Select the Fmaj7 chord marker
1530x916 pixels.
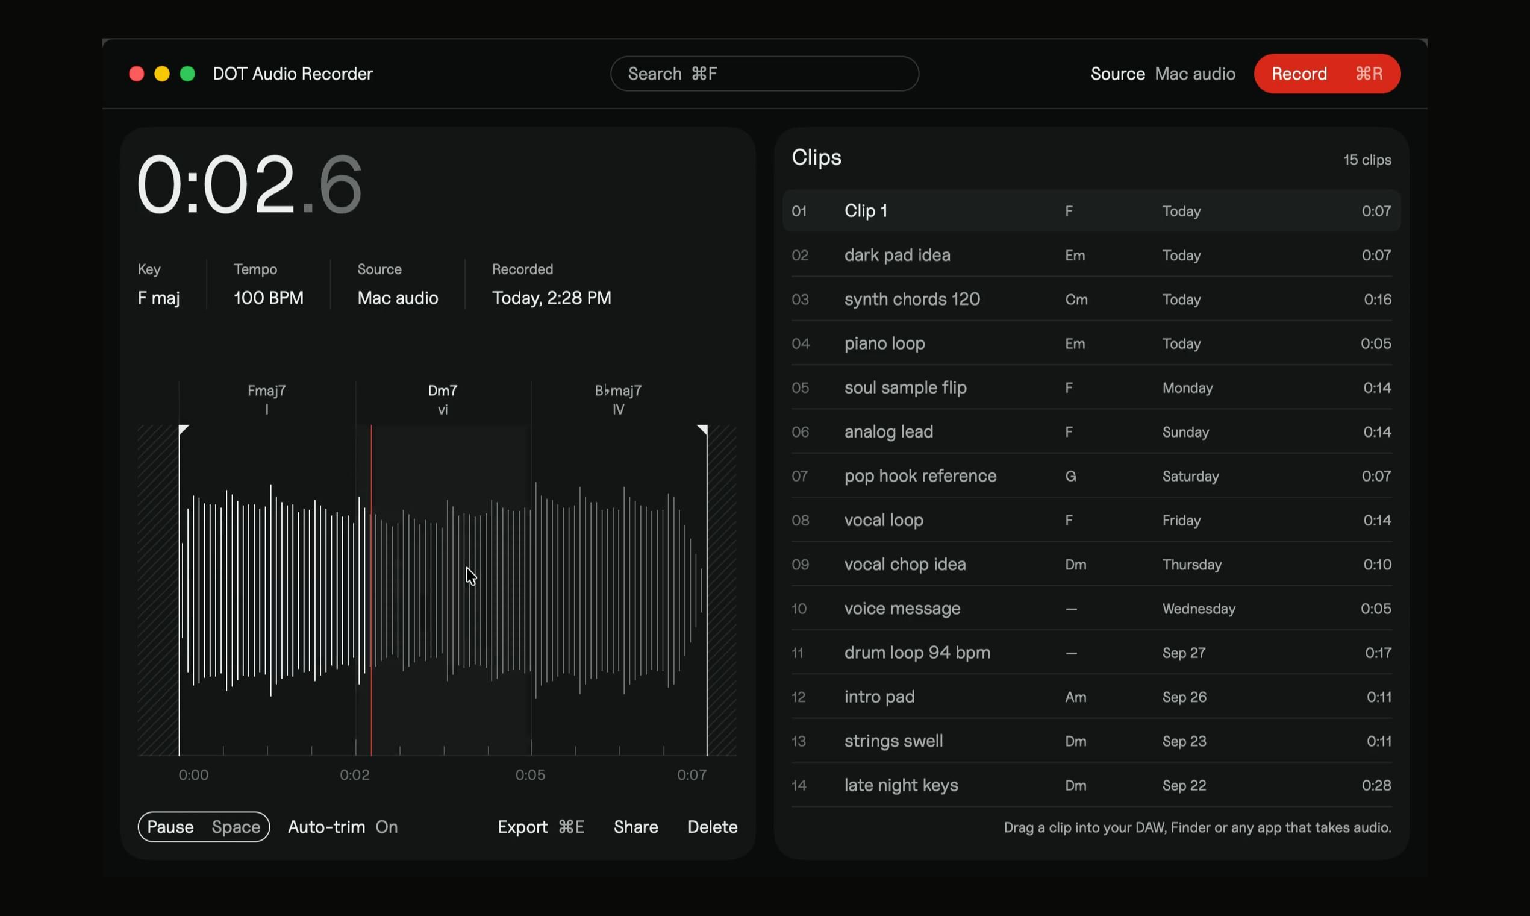tap(266, 400)
